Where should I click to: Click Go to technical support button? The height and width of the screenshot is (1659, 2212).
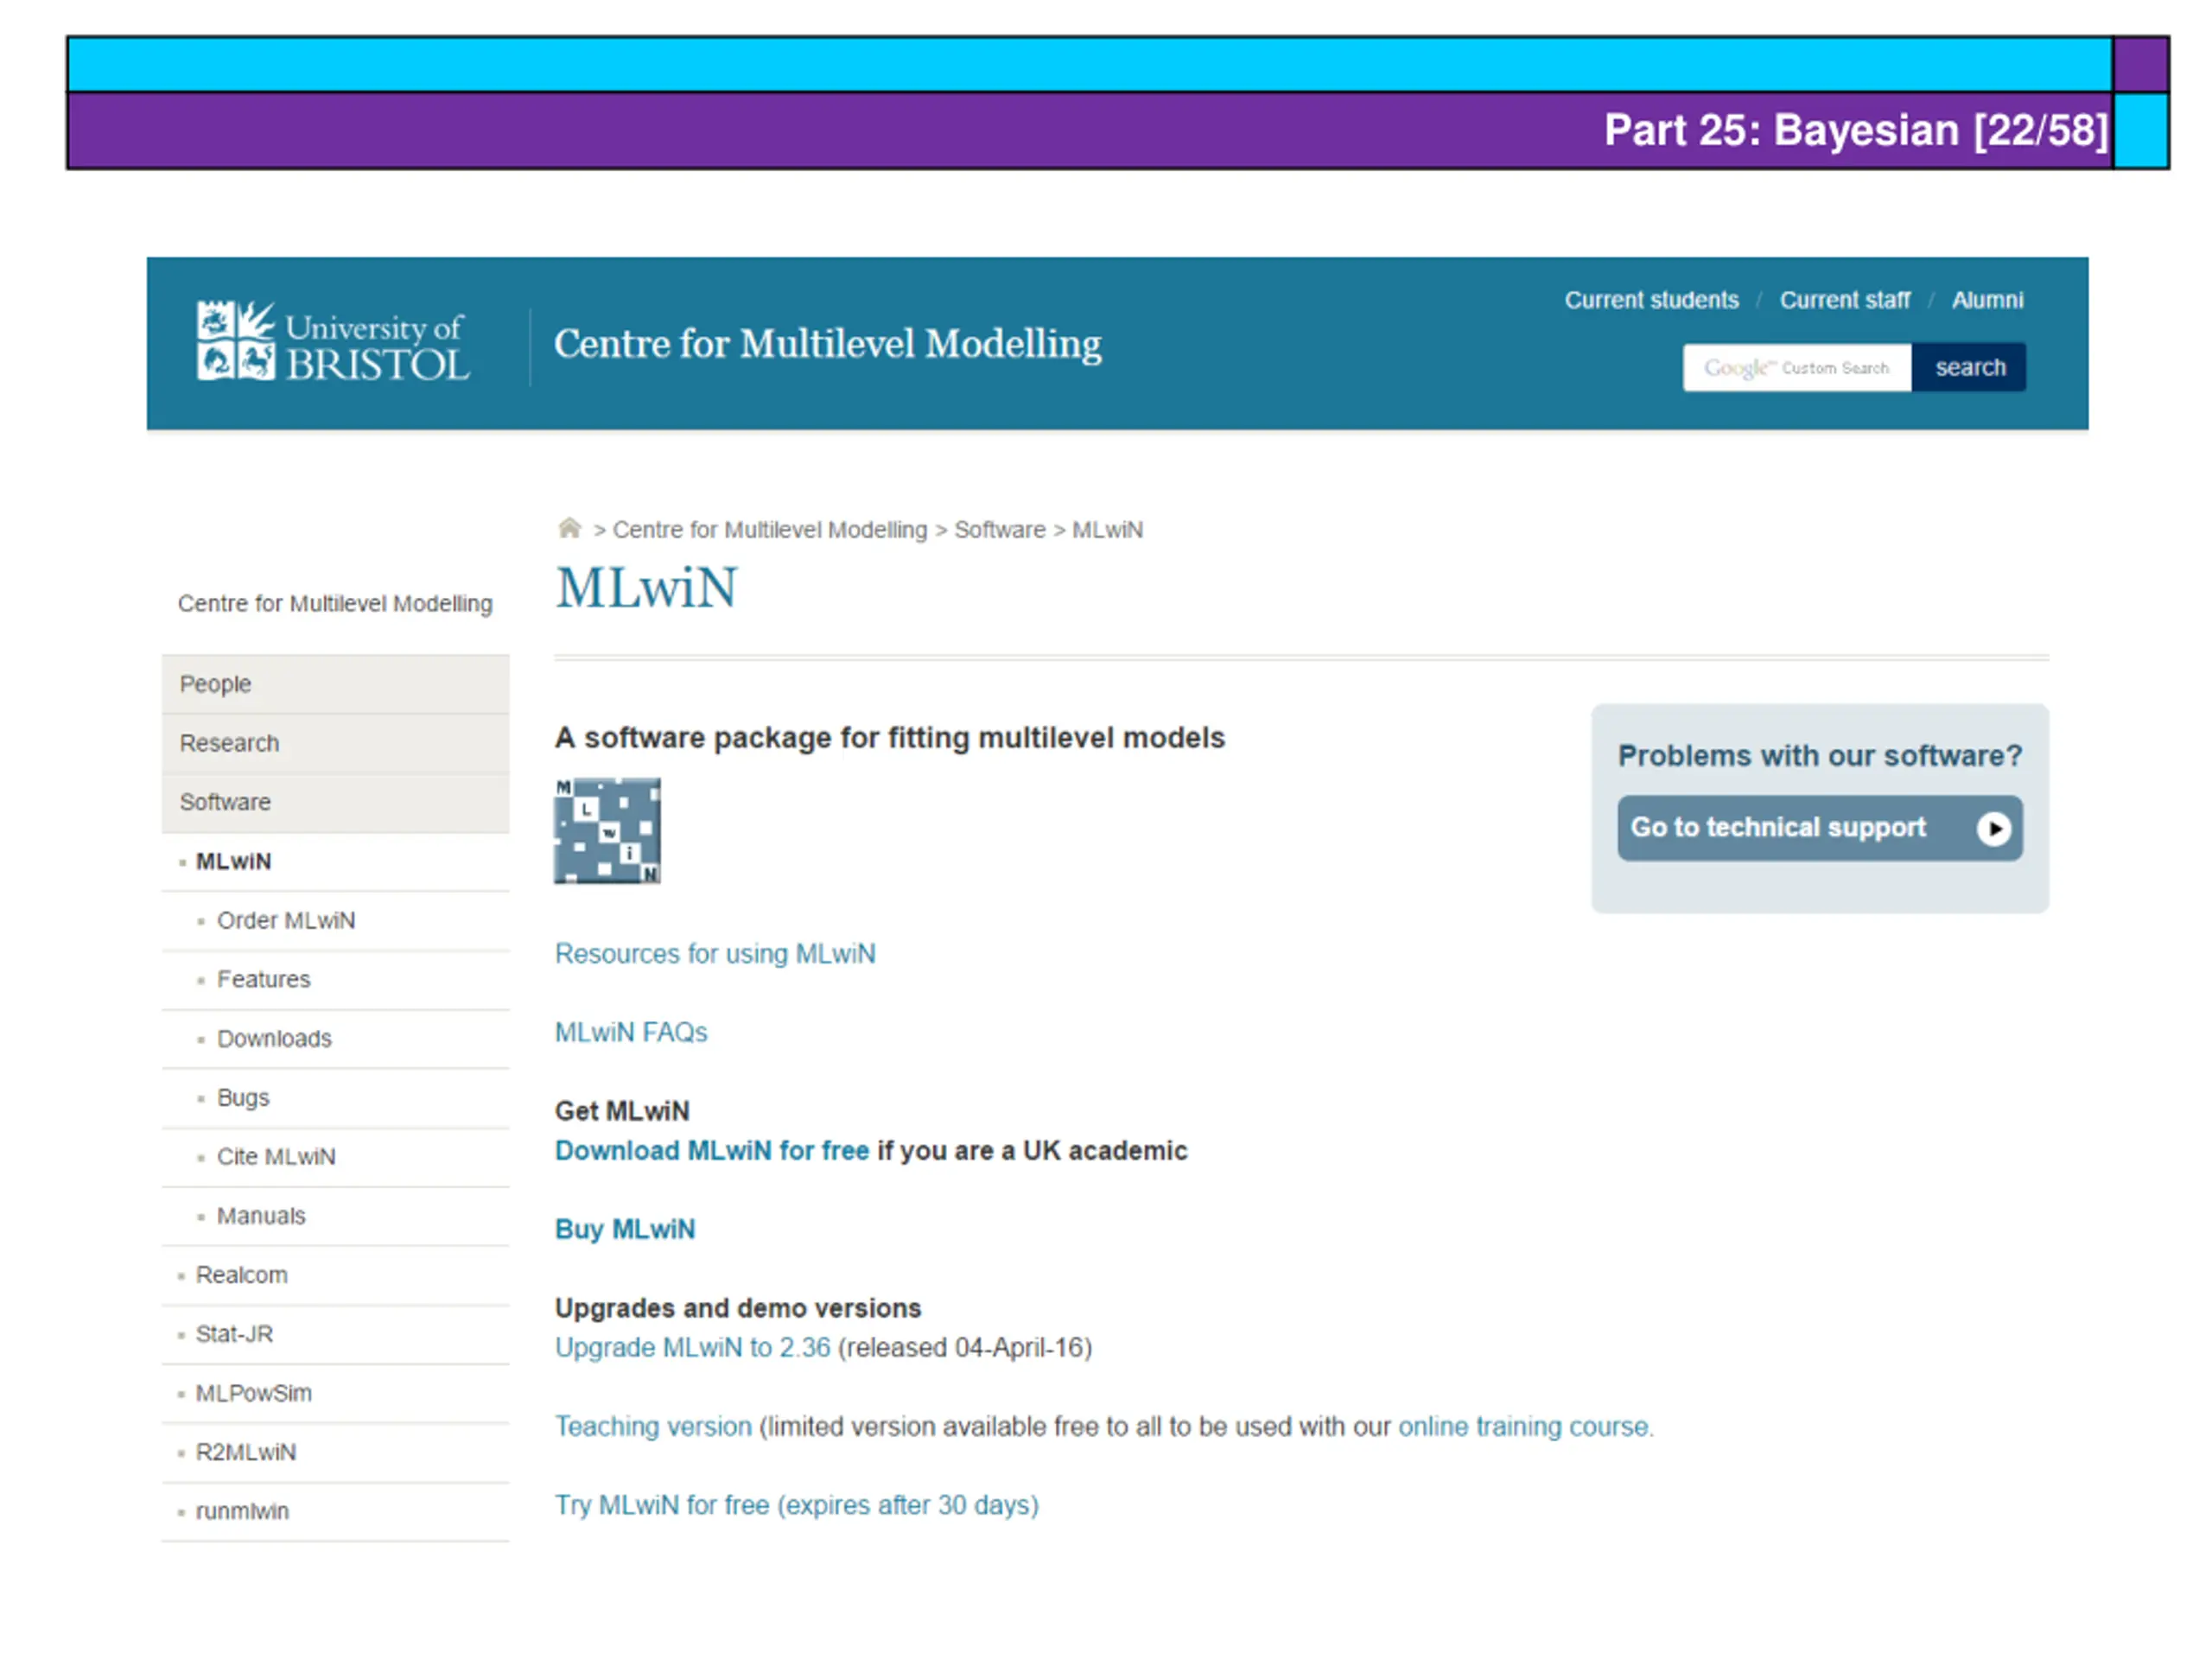(x=1820, y=828)
